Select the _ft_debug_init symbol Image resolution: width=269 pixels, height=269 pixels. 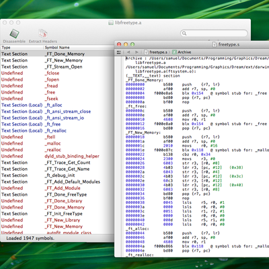[x=57, y=176]
